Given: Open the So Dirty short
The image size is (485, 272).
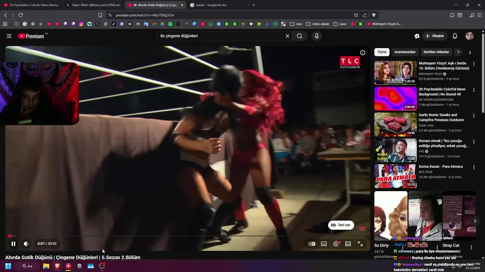Looking at the screenshot, I should [391, 215].
